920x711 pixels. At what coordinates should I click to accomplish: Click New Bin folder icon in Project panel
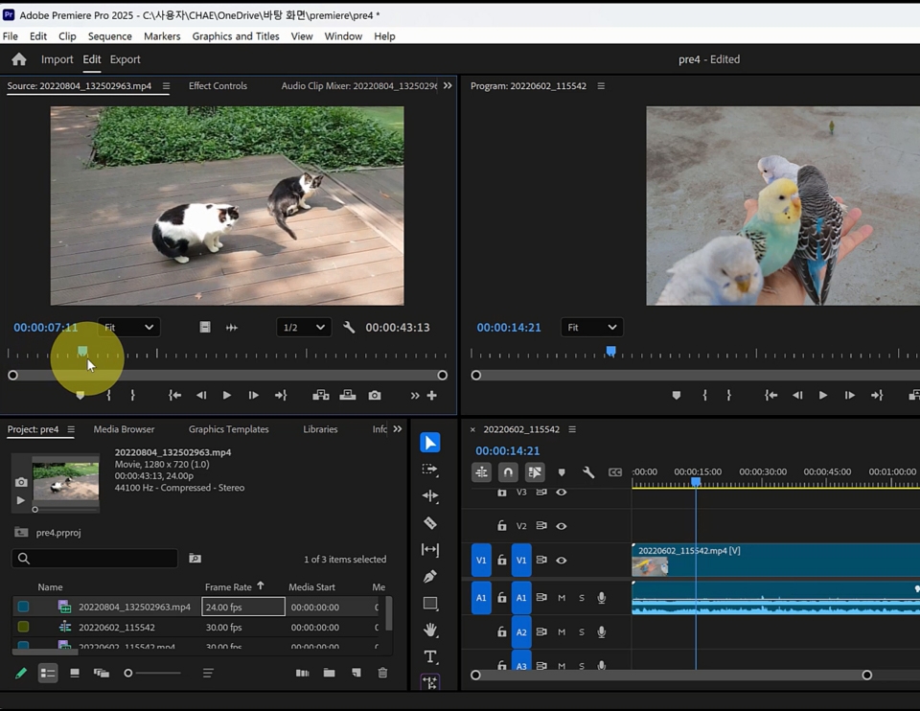point(329,673)
